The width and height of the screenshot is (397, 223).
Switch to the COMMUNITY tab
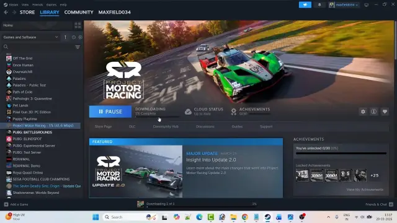click(x=79, y=12)
